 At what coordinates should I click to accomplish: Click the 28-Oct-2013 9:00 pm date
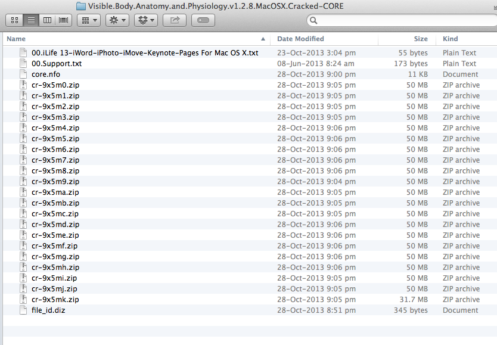[x=316, y=74]
